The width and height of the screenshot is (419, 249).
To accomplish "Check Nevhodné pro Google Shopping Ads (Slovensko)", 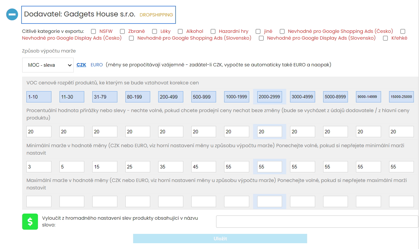I will (x=131, y=38).
